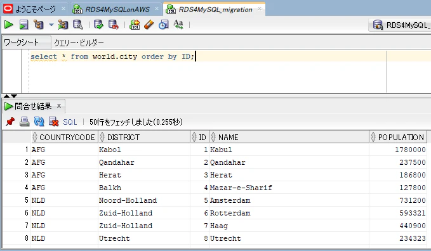Select the Kabul name cell
The height and width of the screenshot is (251, 431).
click(289, 150)
